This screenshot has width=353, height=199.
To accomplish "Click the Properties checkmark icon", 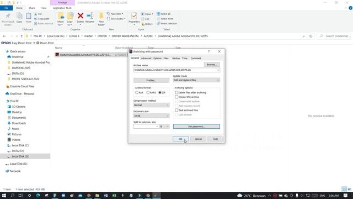I will pos(134,16).
